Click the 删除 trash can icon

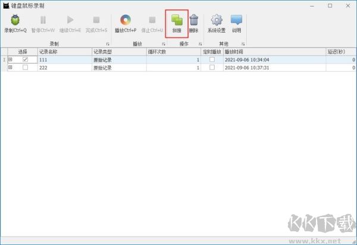194,20
